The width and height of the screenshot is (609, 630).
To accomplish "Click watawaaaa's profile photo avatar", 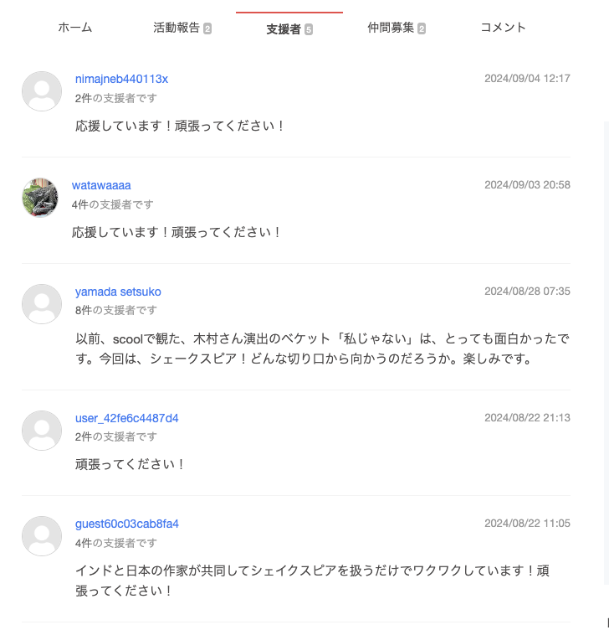I will (x=40, y=198).
